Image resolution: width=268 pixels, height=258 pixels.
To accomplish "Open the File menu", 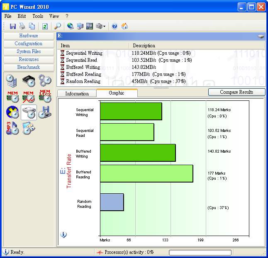I will (x=8, y=16).
